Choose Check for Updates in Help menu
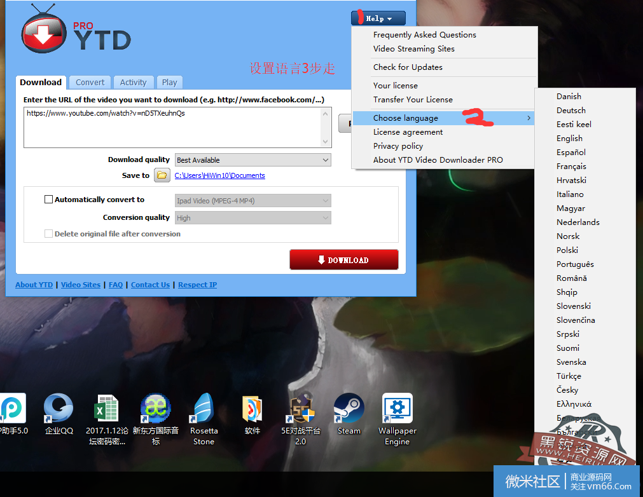Image resolution: width=643 pixels, height=497 pixels. coord(408,67)
